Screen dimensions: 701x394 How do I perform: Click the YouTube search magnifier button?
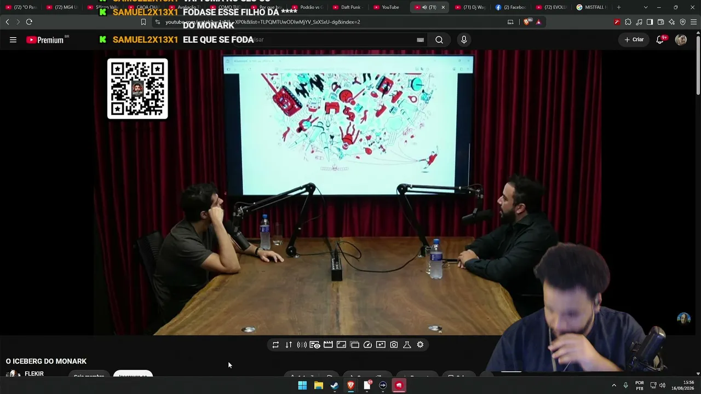point(439,39)
